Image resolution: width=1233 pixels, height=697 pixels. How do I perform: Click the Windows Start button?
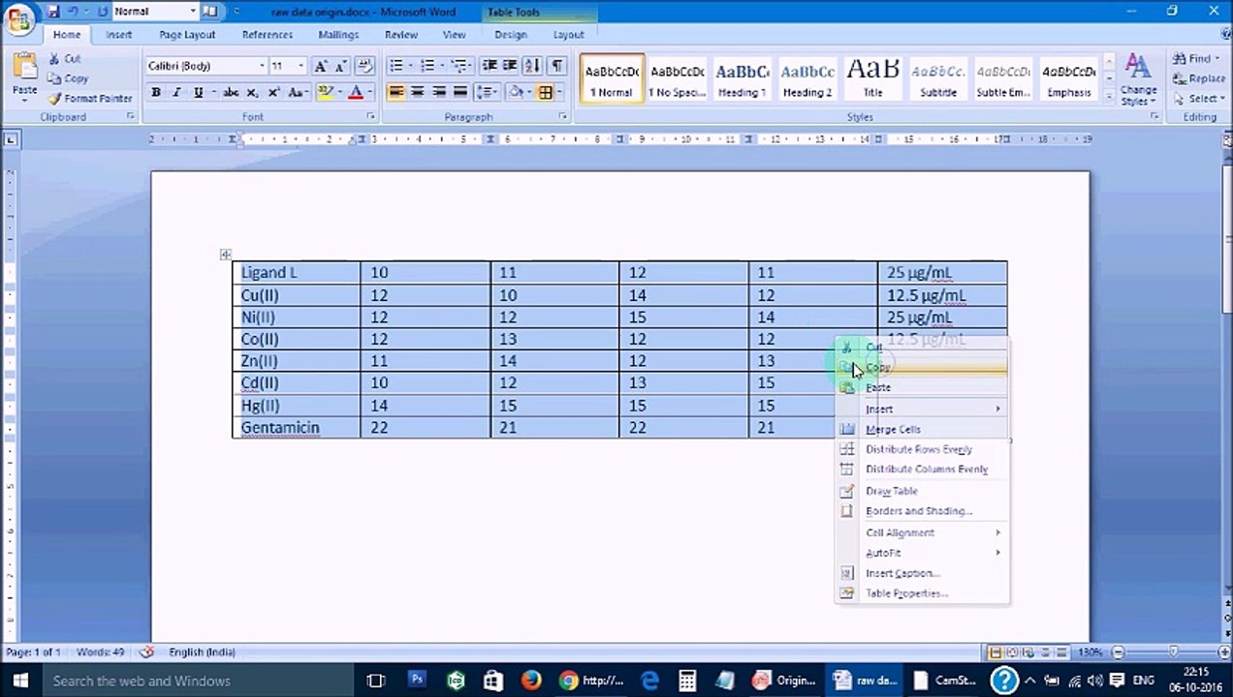pos(19,681)
